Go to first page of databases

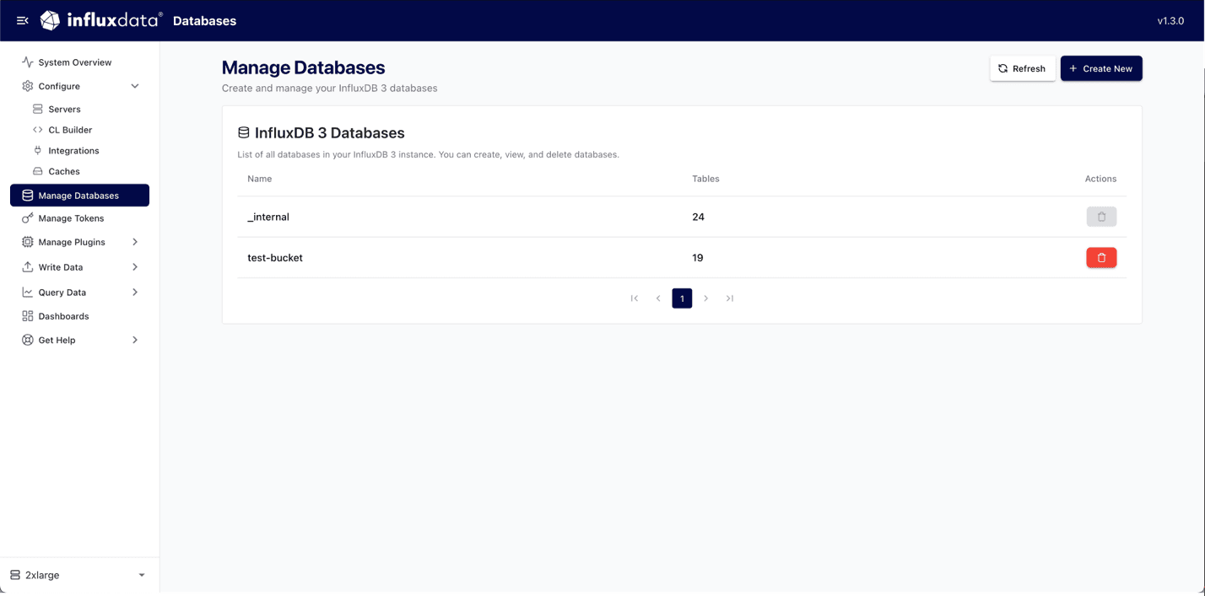click(x=635, y=298)
